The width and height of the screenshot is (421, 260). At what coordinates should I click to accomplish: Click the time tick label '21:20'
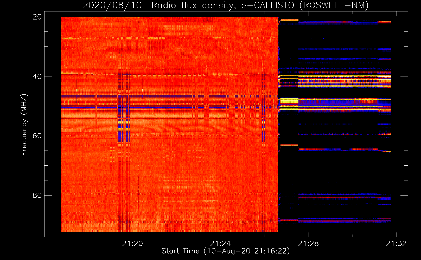coord(133,244)
